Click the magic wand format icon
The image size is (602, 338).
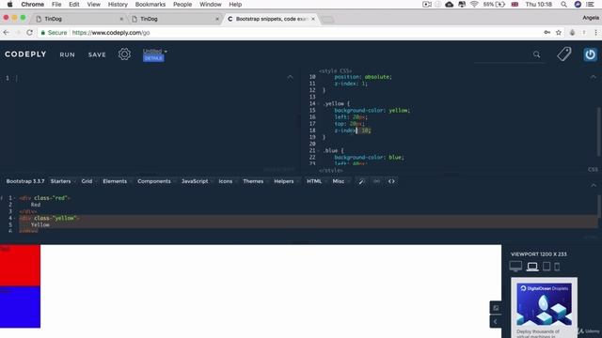tap(361, 181)
